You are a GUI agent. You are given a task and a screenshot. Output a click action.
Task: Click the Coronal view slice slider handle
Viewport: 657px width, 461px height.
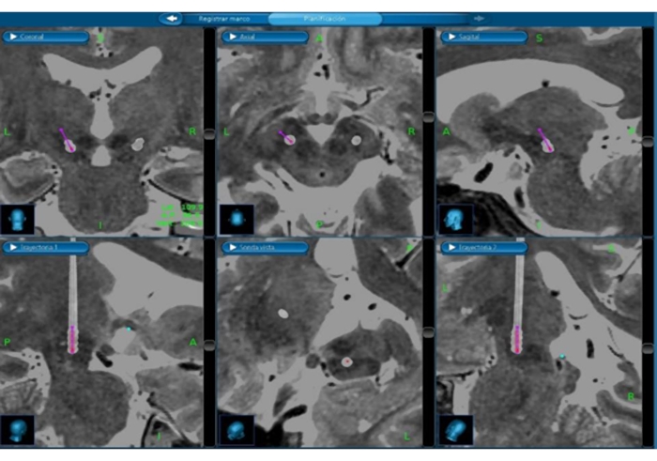point(209,134)
